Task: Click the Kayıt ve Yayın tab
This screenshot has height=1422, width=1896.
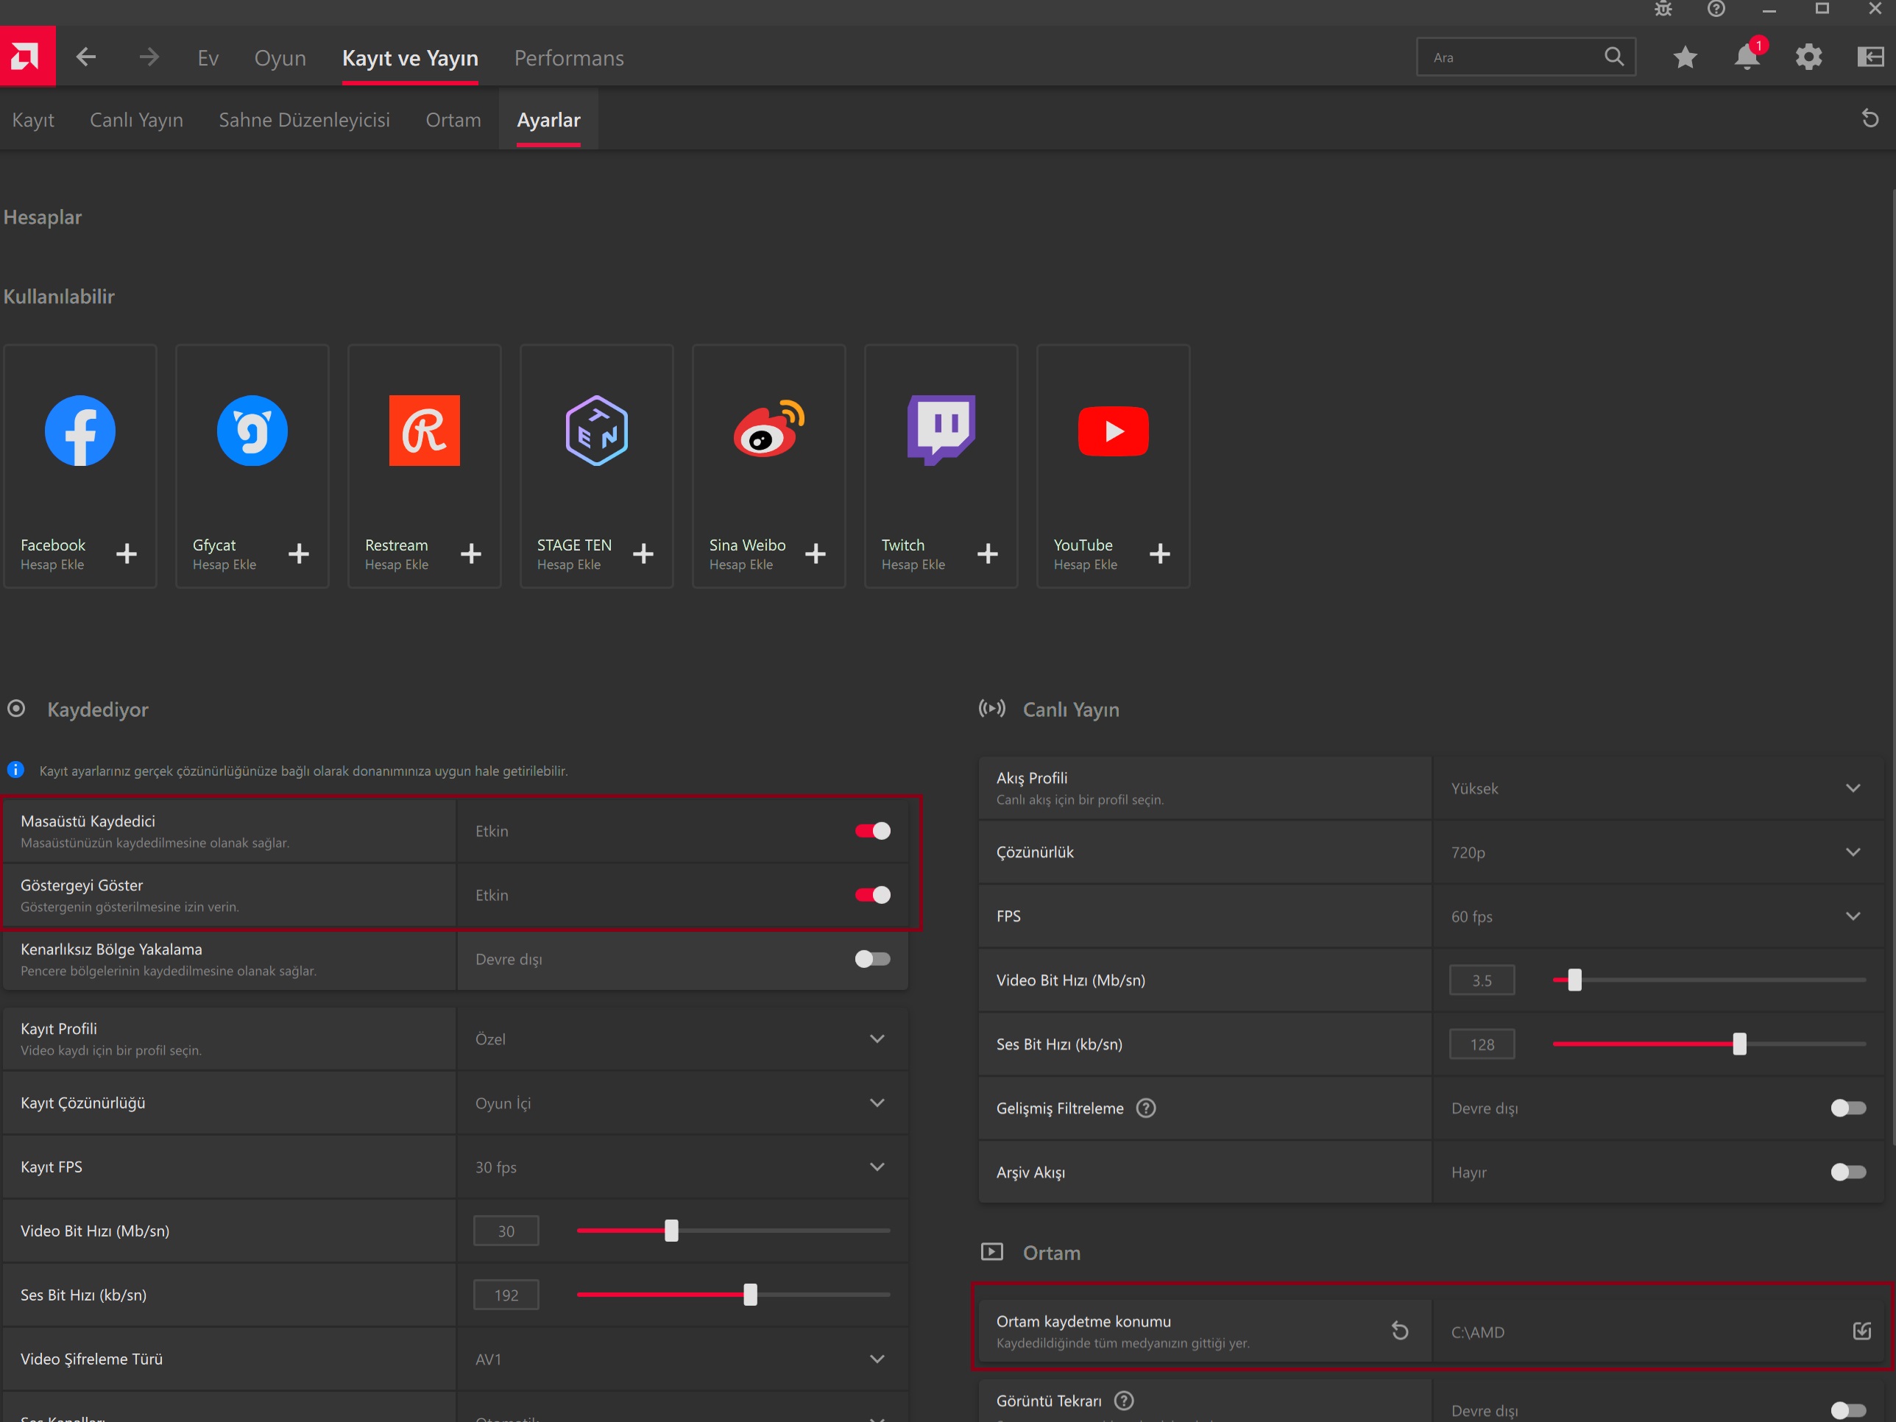Action: pos(410,57)
